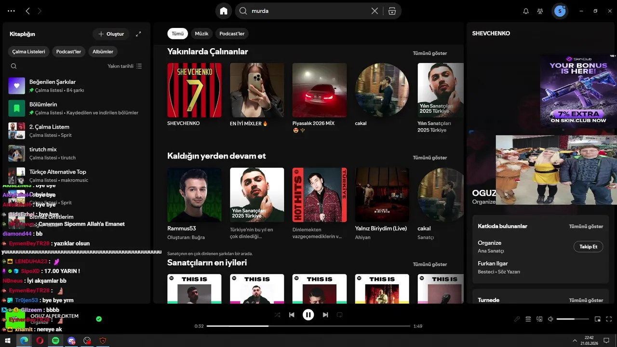Go to Spotify home via house icon
The width and height of the screenshot is (617, 347).
[223, 11]
